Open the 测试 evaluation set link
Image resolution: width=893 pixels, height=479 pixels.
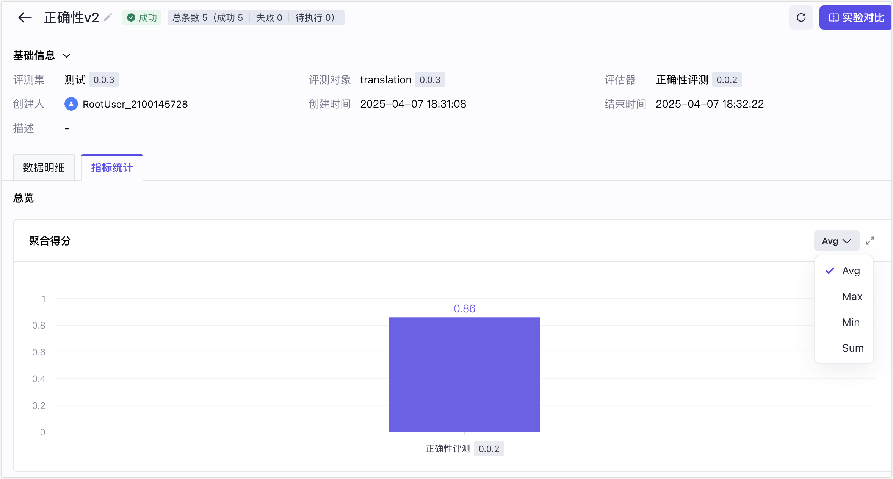[75, 80]
